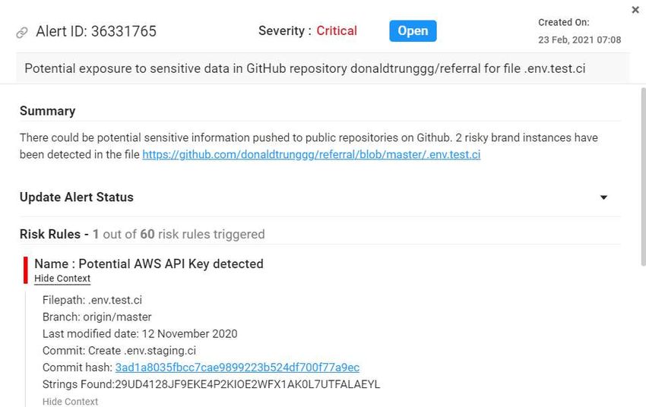Screen dimensions: 646x407
Task: Click the Risk Rules triggered heading
Action: 142,234
